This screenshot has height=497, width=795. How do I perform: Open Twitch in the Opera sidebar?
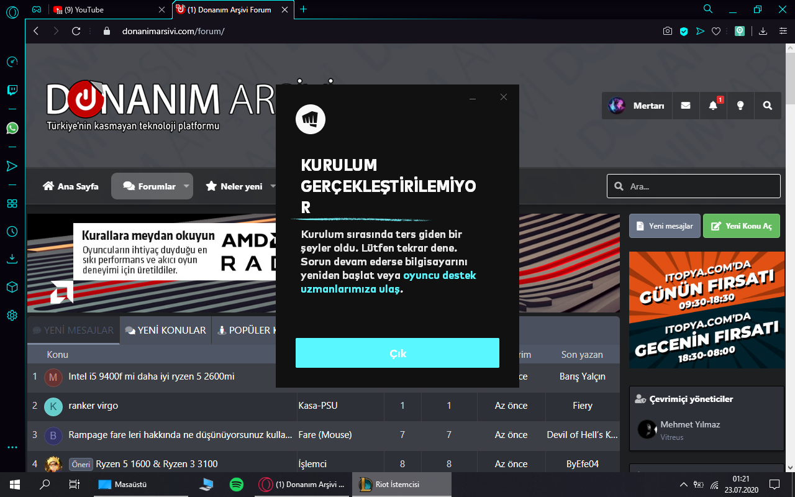[12, 90]
